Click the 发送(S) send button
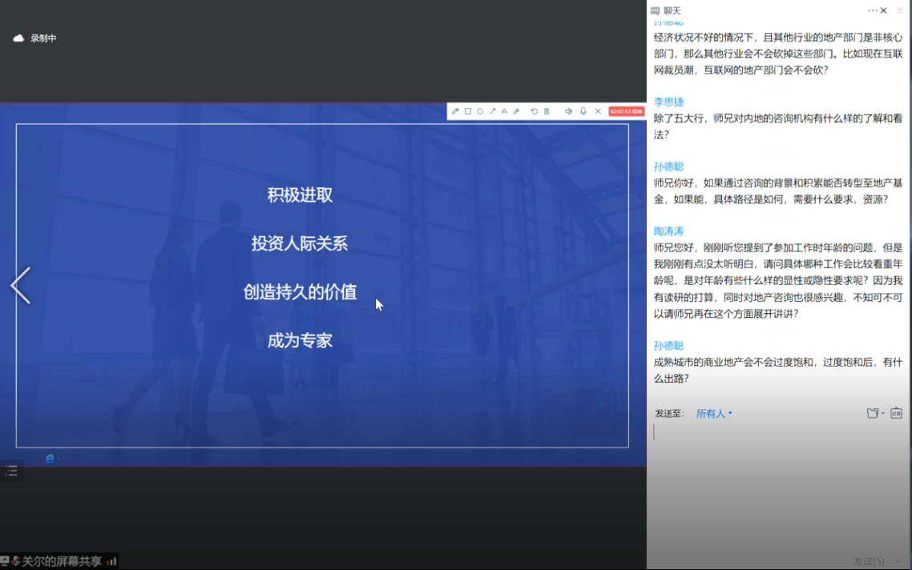This screenshot has height=570, width=912. (870, 562)
